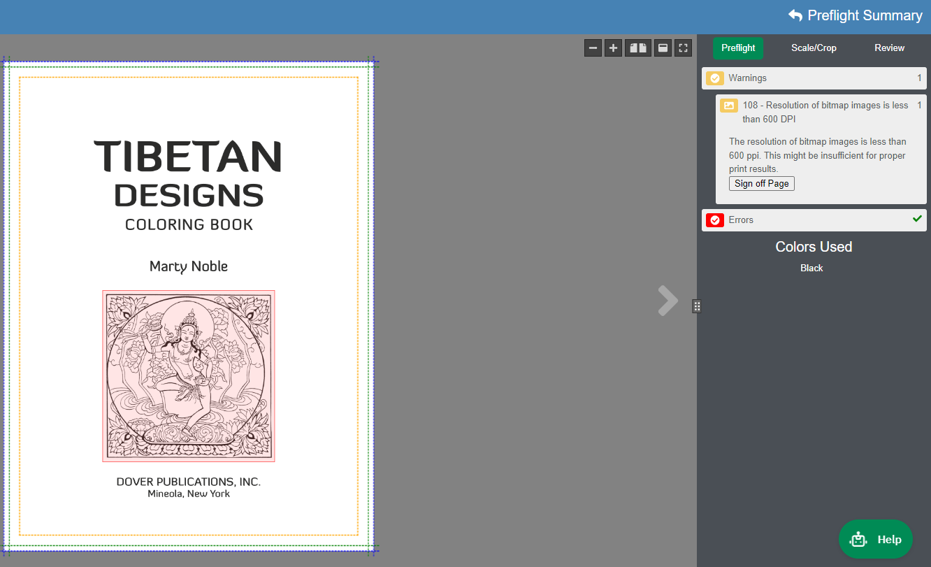Click the robot icon on the Help button
Screen dimensions: 931x567
(x=858, y=539)
